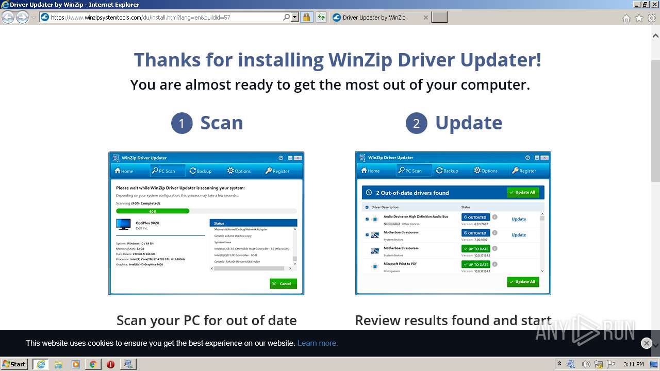This screenshot has width=660, height=371.
Task: Open the recent pages dropdown arrow
Action: pyautogui.click(x=34, y=18)
